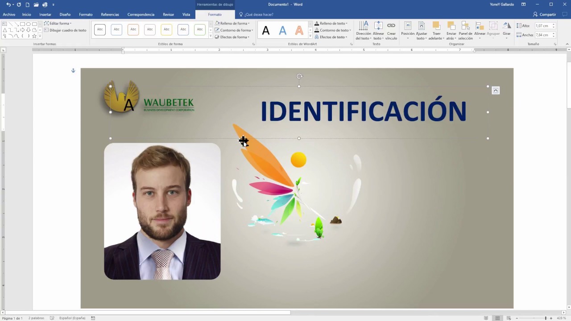The height and width of the screenshot is (321, 571).
Task: Click Alinear texto icon
Action: coord(378,30)
